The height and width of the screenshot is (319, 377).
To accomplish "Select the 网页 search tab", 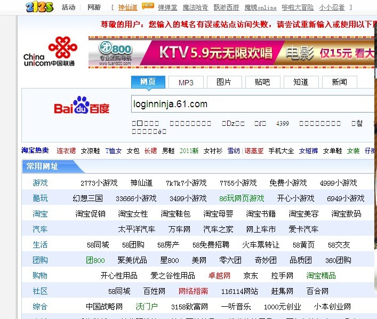I will pos(148,82).
